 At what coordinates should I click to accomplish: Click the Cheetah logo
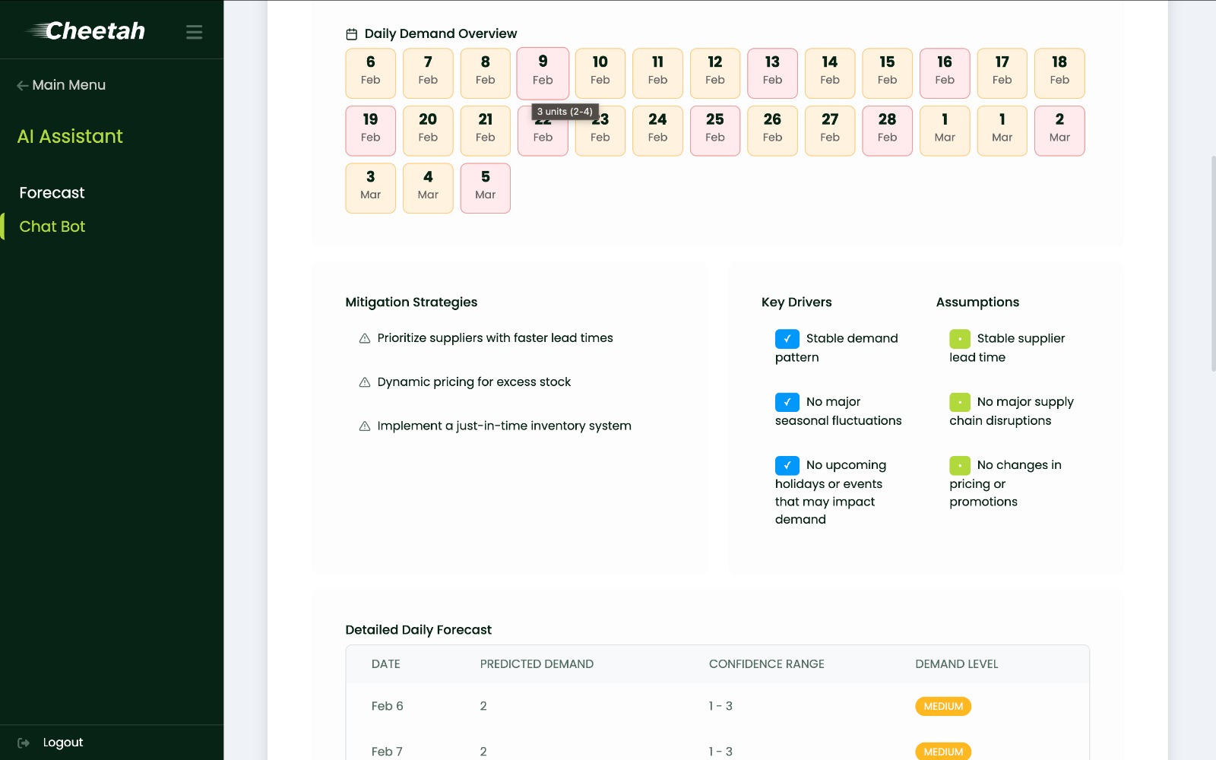coord(86,30)
